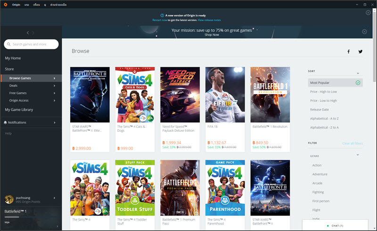Open Battlefield 1 Premium Pass cover

[x=180, y=188]
